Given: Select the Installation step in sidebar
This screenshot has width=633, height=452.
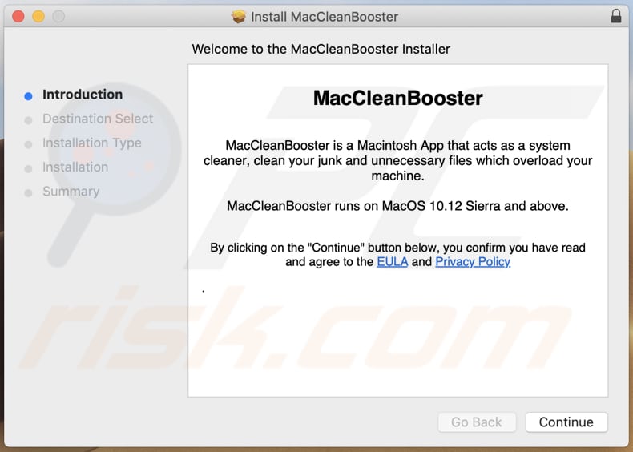Looking at the screenshot, I should click(75, 167).
